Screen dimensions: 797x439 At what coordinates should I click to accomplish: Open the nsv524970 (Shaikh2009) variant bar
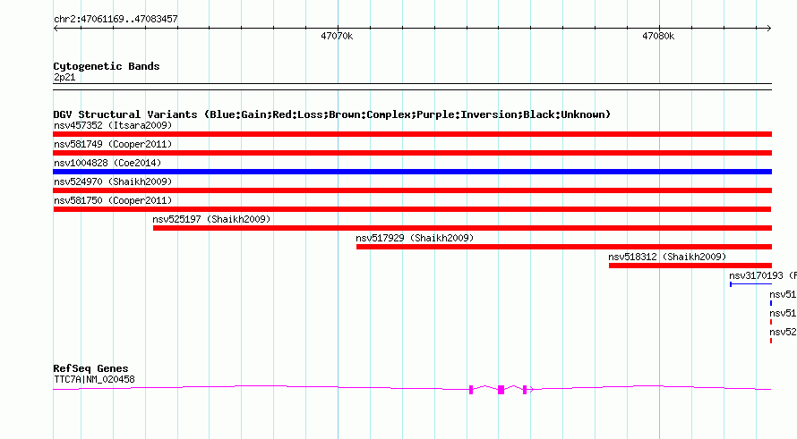click(x=412, y=190)
